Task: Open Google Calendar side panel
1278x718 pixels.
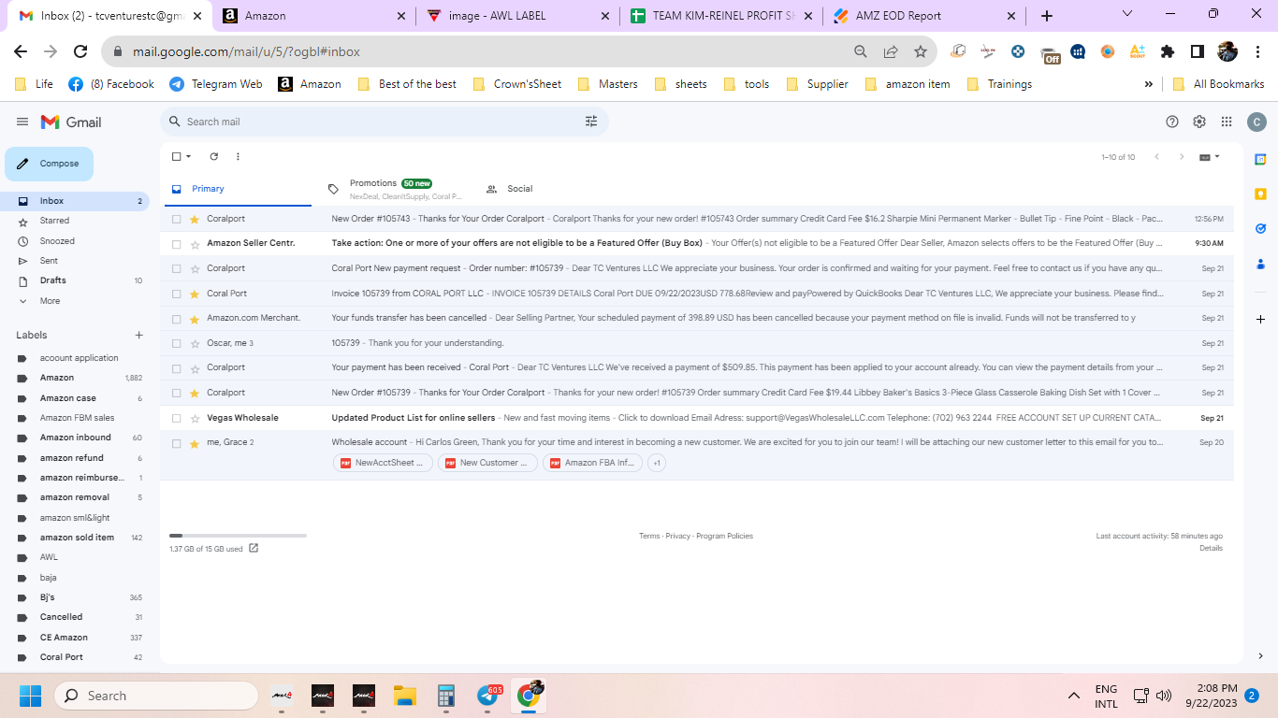Action: point(1260,159)
